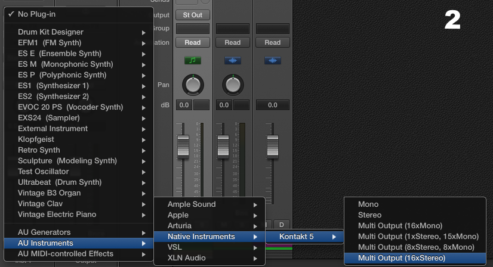Choose Sculpture (Modeling Synth)
This screenshot has height=267, width=493.
pos(79,160)
